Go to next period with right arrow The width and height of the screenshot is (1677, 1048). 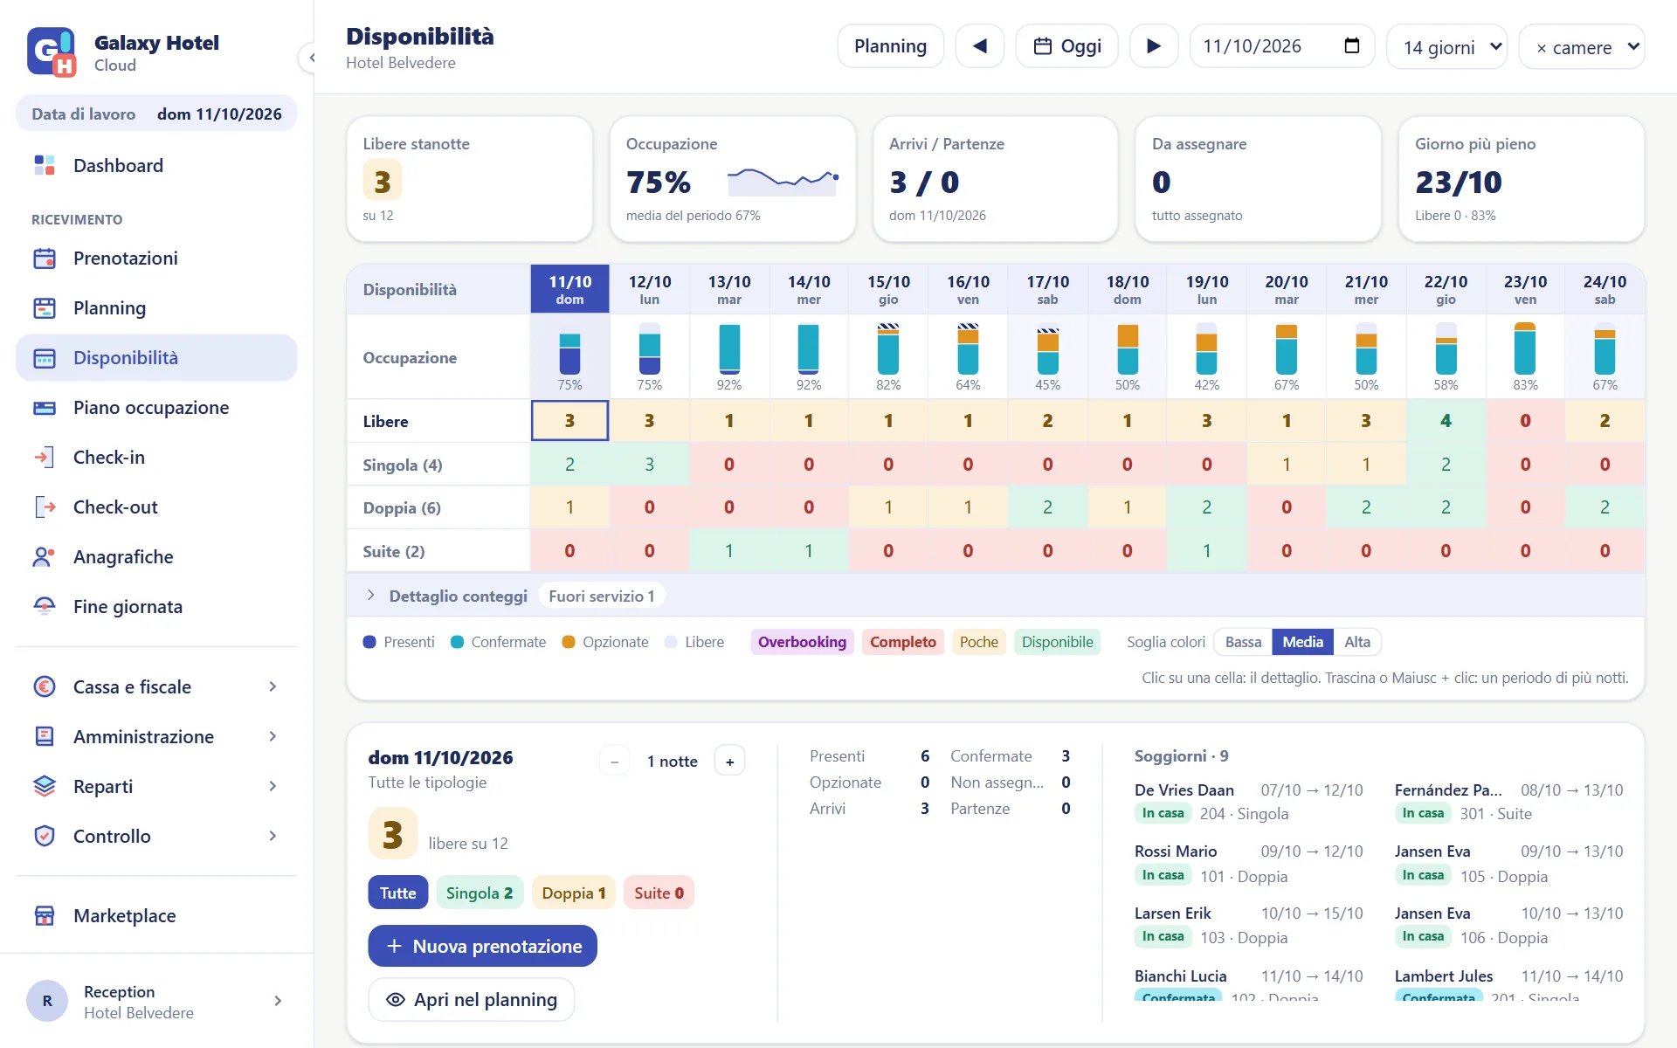click(x=1154, y=46)
